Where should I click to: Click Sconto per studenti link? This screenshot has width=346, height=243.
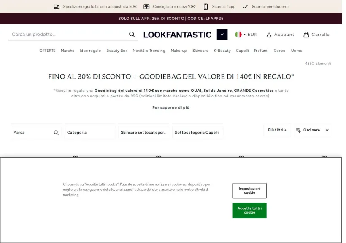[x=270, y=7]
